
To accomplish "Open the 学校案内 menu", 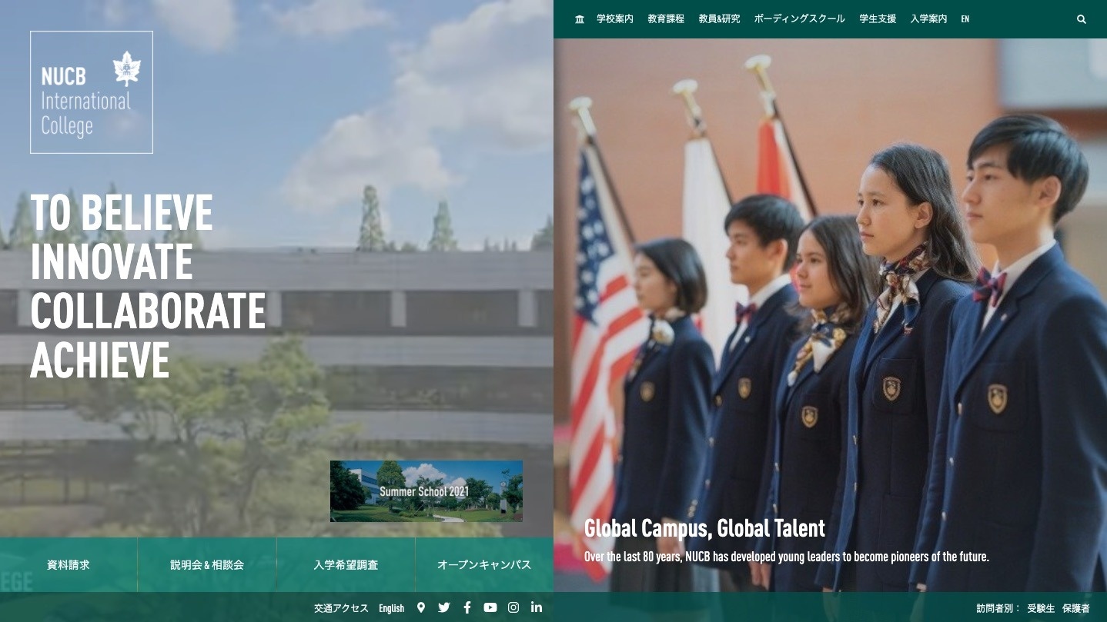I will (615, 19).
